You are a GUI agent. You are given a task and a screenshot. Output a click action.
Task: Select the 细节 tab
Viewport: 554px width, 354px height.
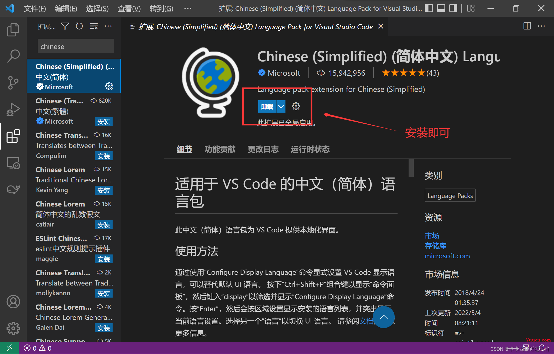pyautogui.click(x=184, y=149)
